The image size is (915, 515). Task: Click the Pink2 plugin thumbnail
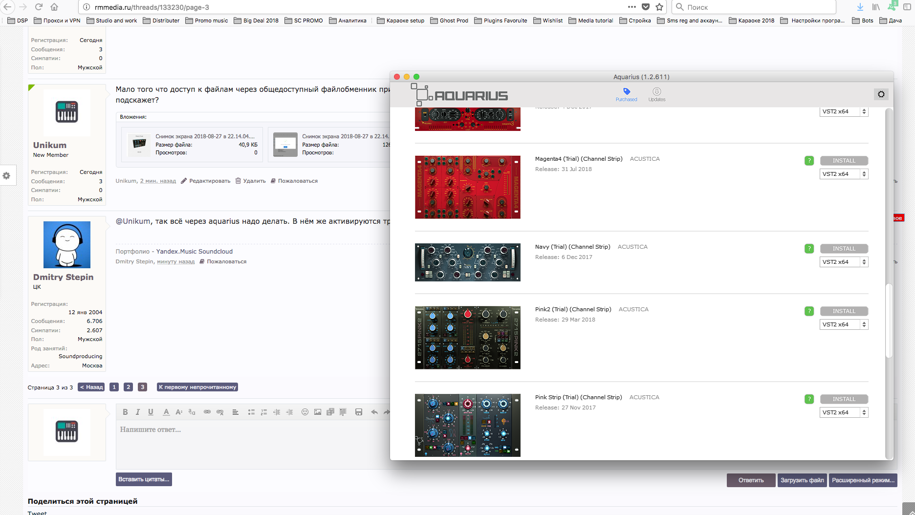point(468,338)
